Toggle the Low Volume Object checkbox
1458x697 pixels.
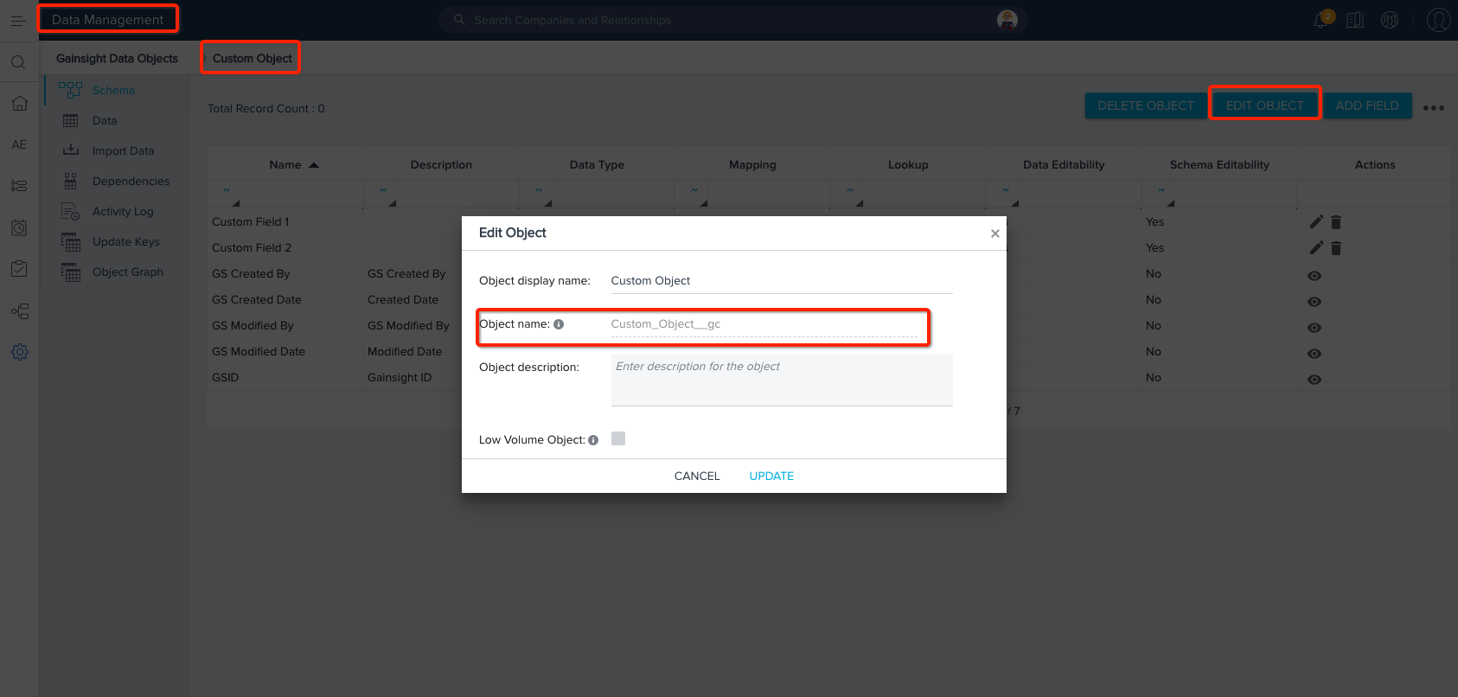click(618, 438)
